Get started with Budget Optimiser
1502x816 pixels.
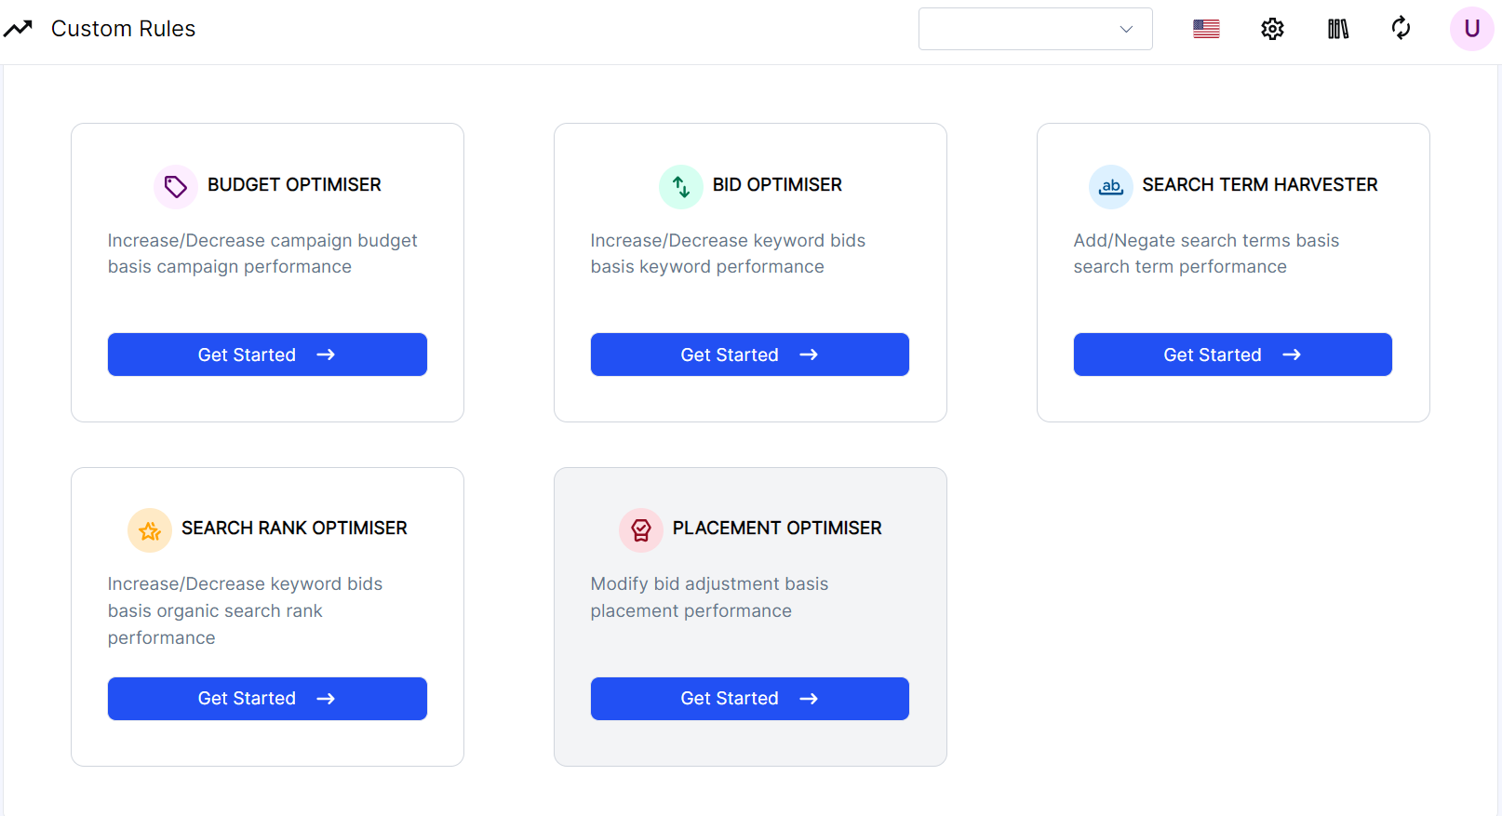(x=267, y=354)
